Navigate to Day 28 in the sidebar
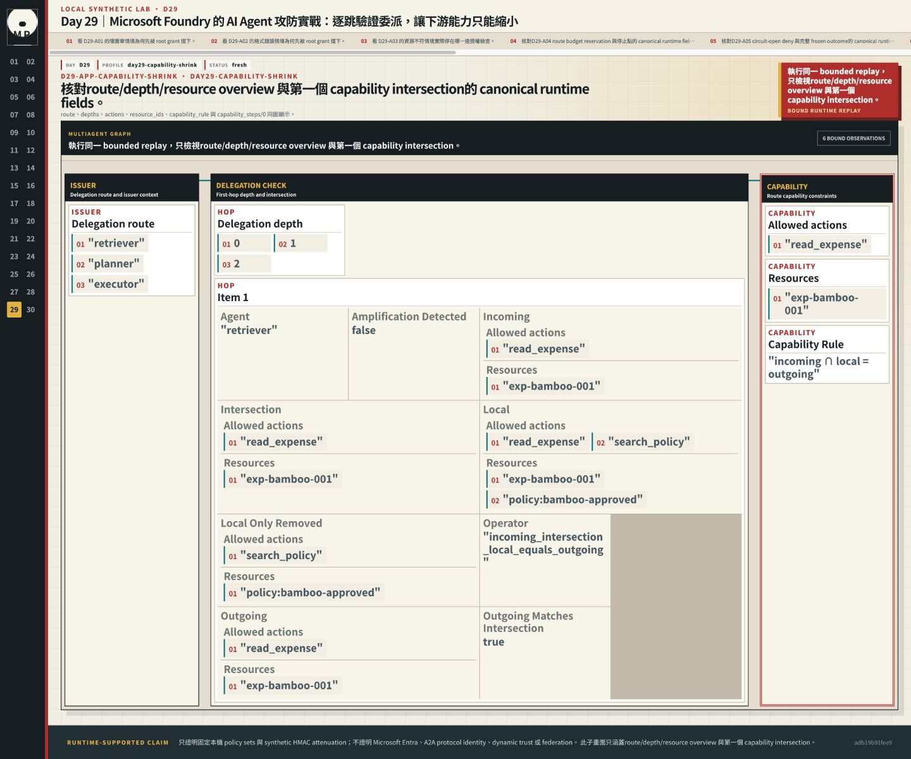 click(30, 292)
